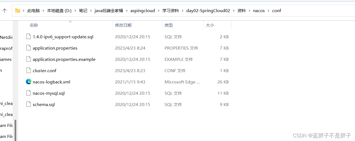Click navigation pane vertical scrollbar
This screenshot has width=355, height=141.
tap(15, 130)
